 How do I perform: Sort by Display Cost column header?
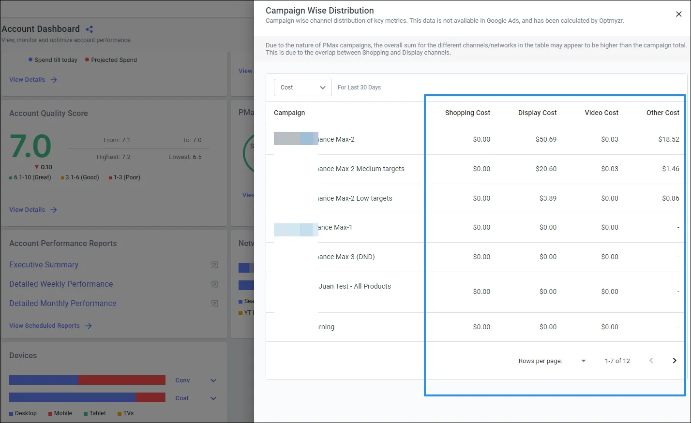coord(537,113)
